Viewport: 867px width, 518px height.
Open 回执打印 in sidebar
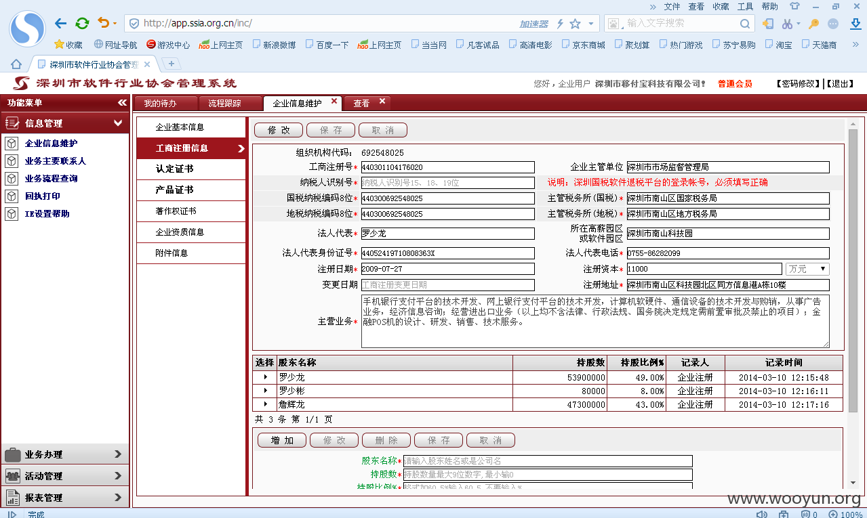42,196
